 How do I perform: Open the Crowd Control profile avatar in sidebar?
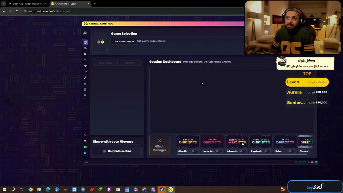point(85,33)
